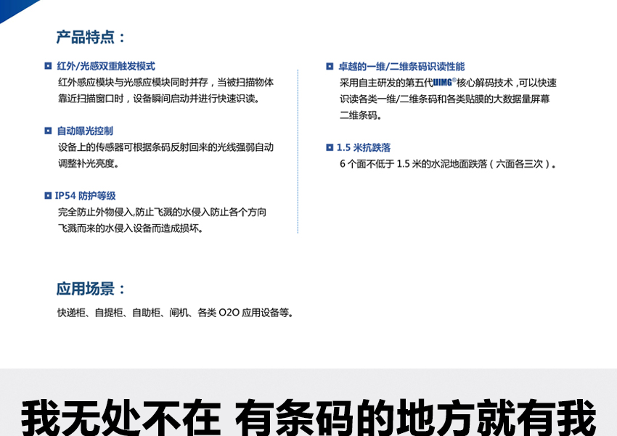
Task: Click the bullet icon beside 红外/光感双重触发模式
Action: point(48,66)
